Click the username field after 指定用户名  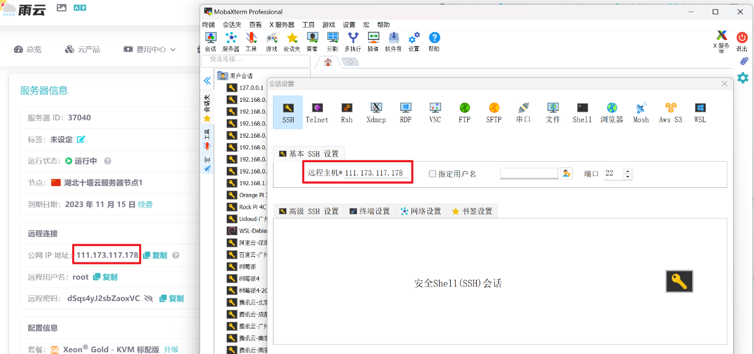(x=529, y=173)
